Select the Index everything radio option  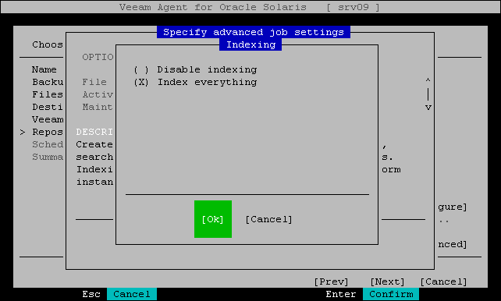click(x=195, y=83)
